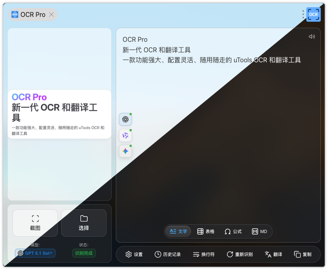The image size is (328, 270).
Task: Open 历史记录 history
Action: point(168,254)
